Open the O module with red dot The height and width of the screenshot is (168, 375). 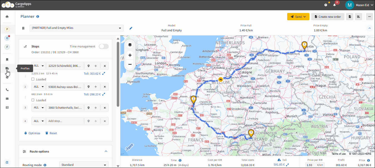7,38
